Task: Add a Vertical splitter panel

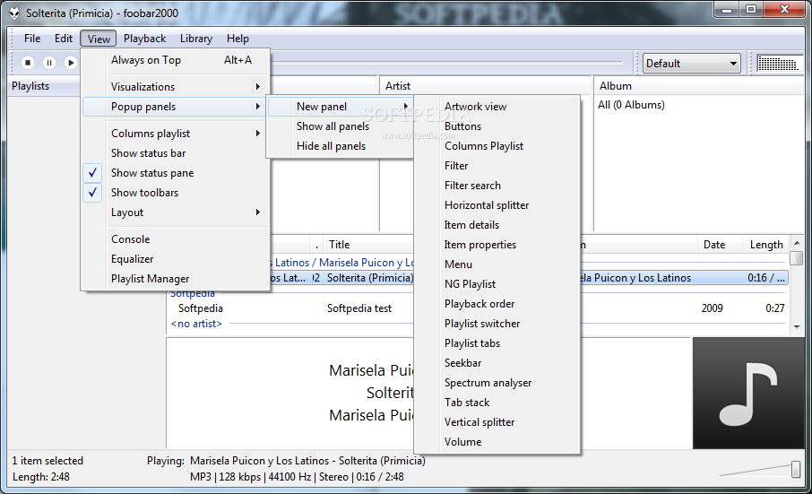Action: [x=497, y=422]
